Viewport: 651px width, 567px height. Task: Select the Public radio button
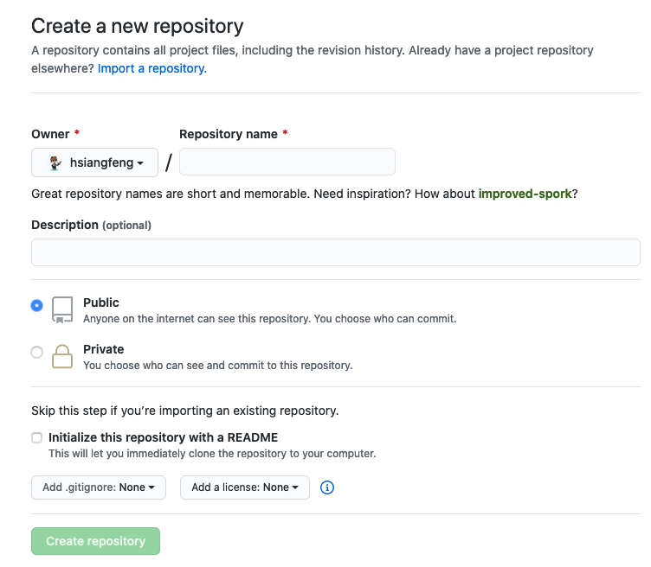[x=36, y=305]
